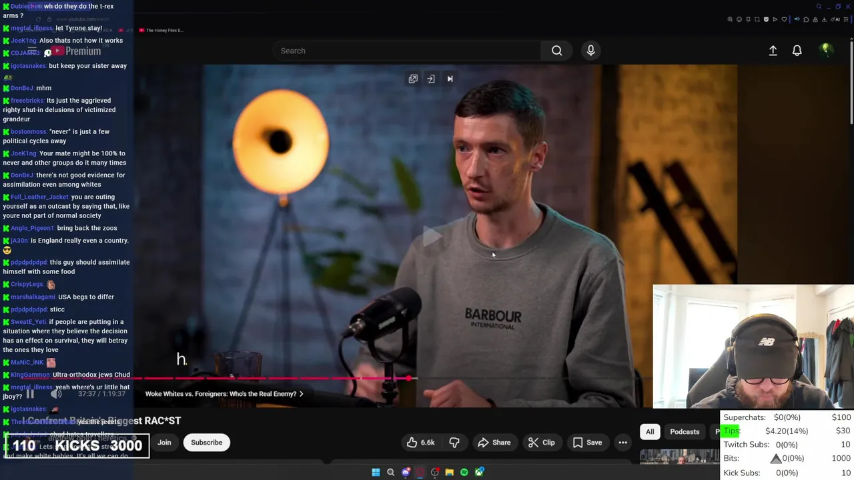The image size is (854, 480).
Task: Open the browser easy-setup menu icon
Action: [x=845, y=19]
